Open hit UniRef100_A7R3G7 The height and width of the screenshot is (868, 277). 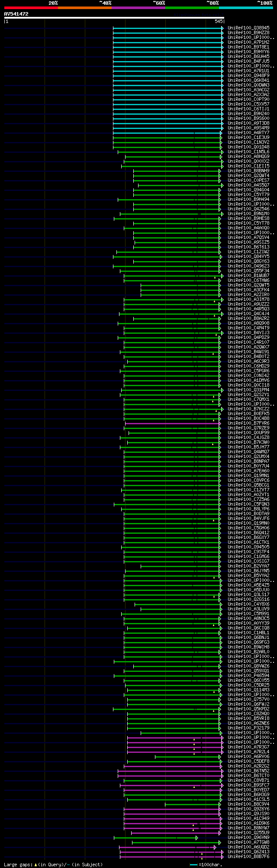249,747
